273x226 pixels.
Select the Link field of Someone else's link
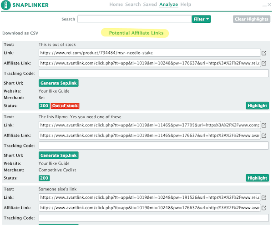150,197
